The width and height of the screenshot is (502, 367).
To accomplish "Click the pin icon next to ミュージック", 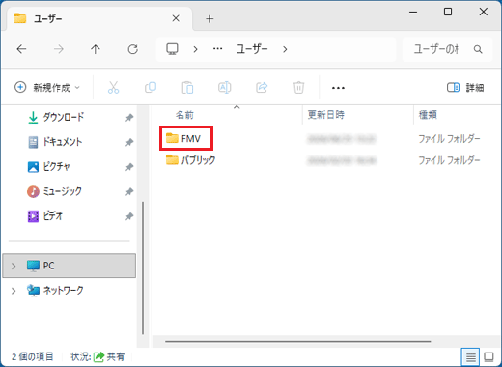I will click(x=129, y=192).
